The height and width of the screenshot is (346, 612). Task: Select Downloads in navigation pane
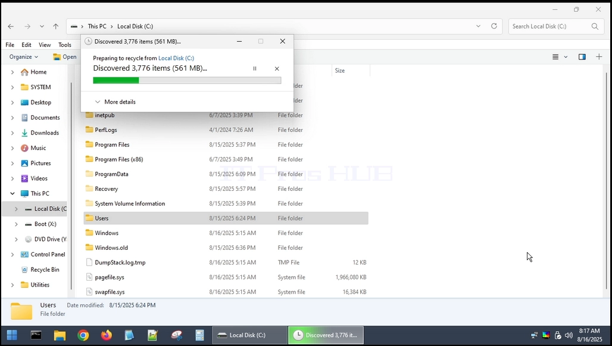[45, 133]
